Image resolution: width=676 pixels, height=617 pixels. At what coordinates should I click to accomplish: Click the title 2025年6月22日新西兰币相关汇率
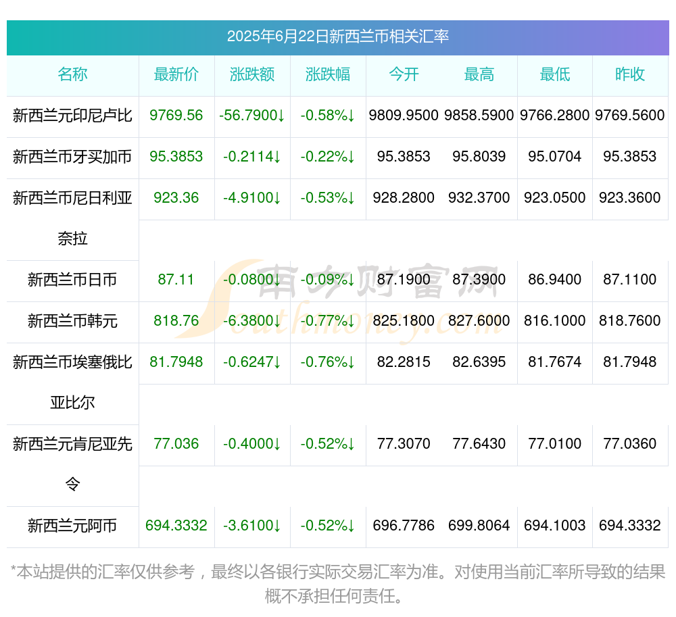point(338,36)
